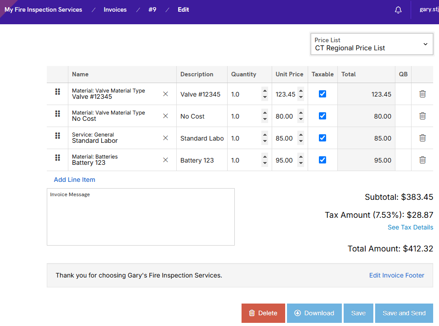Click the Unit Price column header
The width and height of the screenshot is (439, 326).
pyautogui.click(x=290, y=75)
